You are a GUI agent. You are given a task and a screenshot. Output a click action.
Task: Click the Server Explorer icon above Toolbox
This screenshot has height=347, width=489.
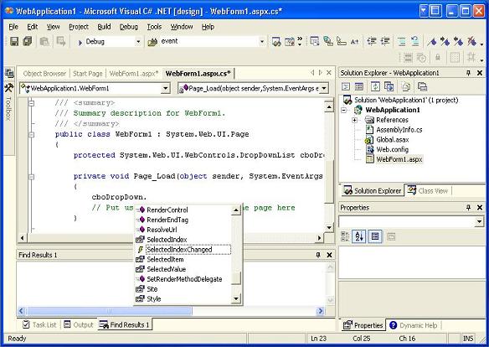pyautogui.click(x=9, y=73)
